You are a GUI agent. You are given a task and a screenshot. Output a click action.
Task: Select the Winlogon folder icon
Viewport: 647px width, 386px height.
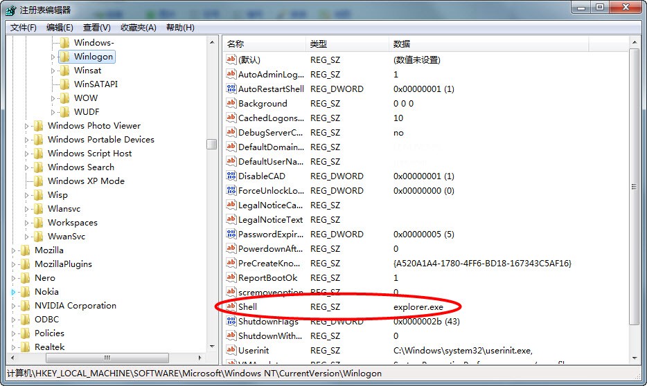[x=65, y=57]
